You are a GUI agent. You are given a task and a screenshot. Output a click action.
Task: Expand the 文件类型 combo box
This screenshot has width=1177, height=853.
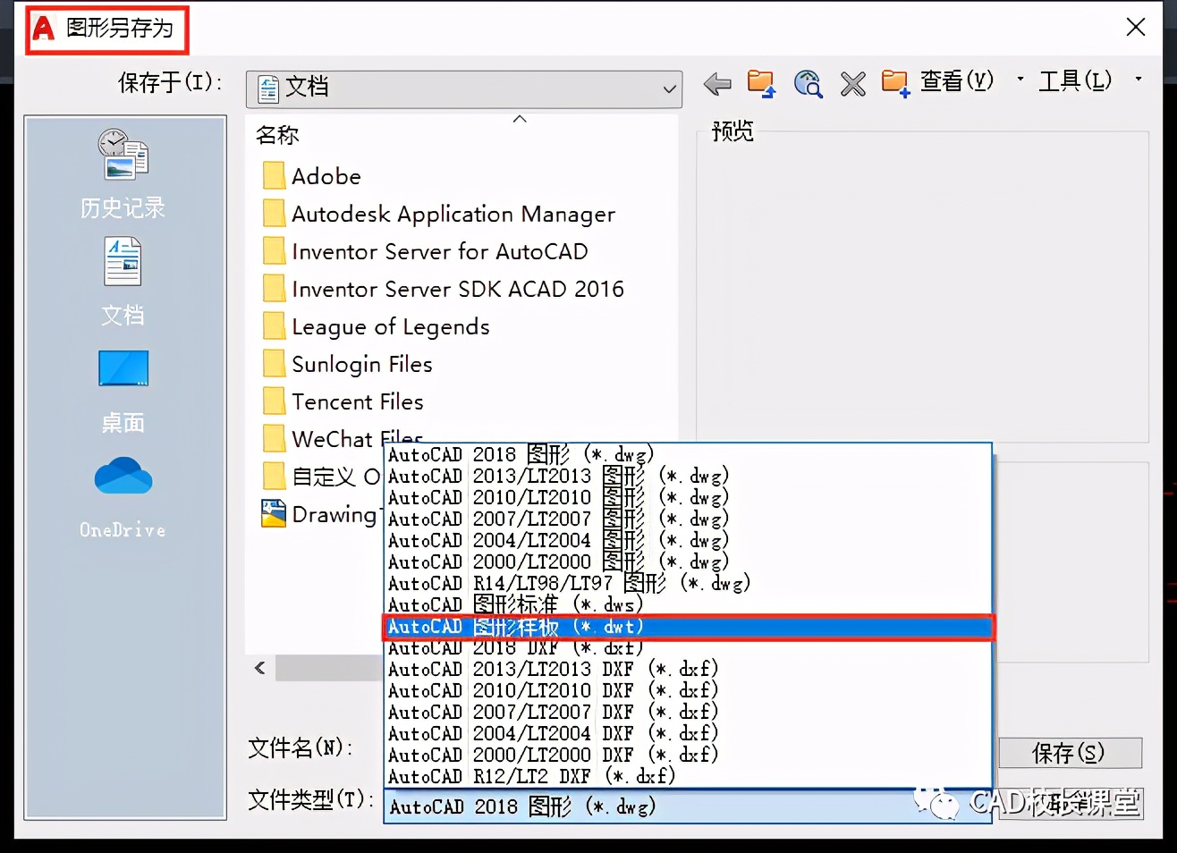point(687,806)
